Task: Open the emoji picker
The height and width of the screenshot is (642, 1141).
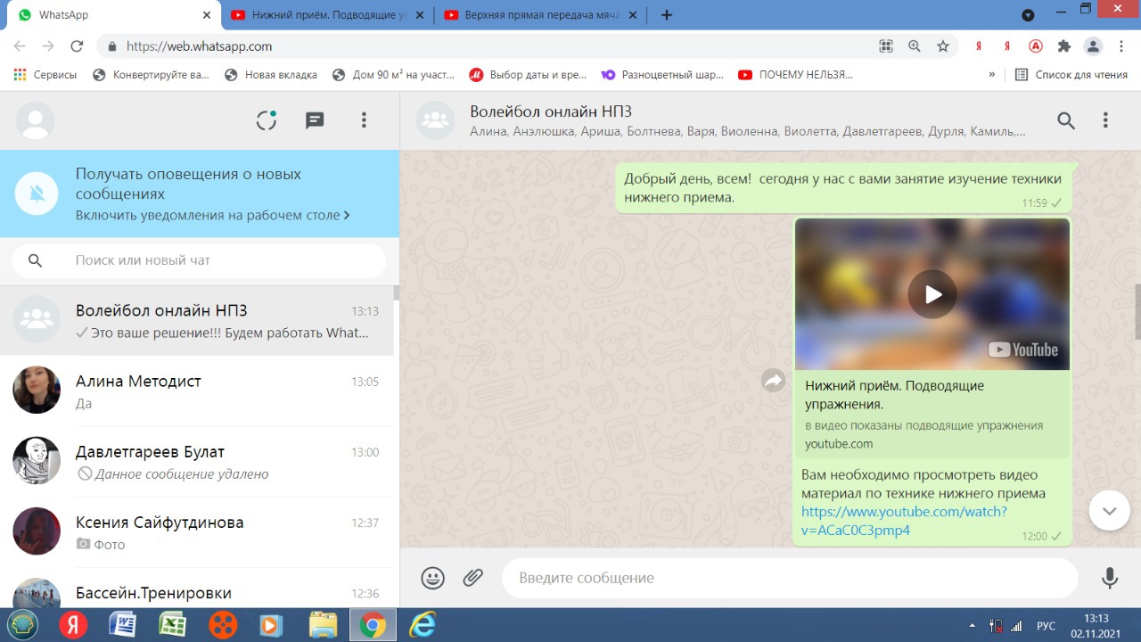Action: [432, 578]
